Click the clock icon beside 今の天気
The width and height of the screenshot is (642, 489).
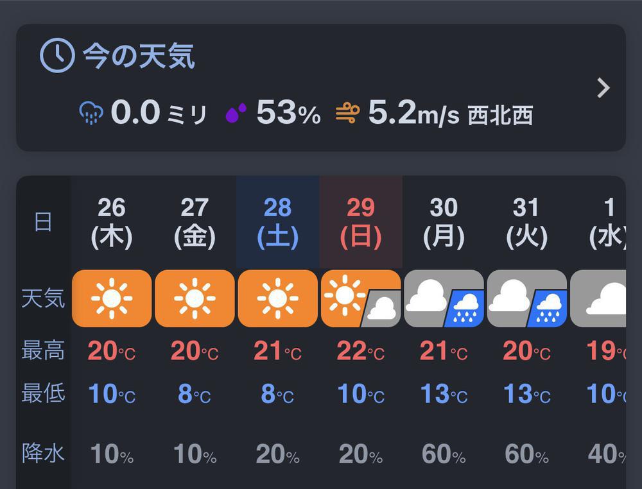point(58,56)
